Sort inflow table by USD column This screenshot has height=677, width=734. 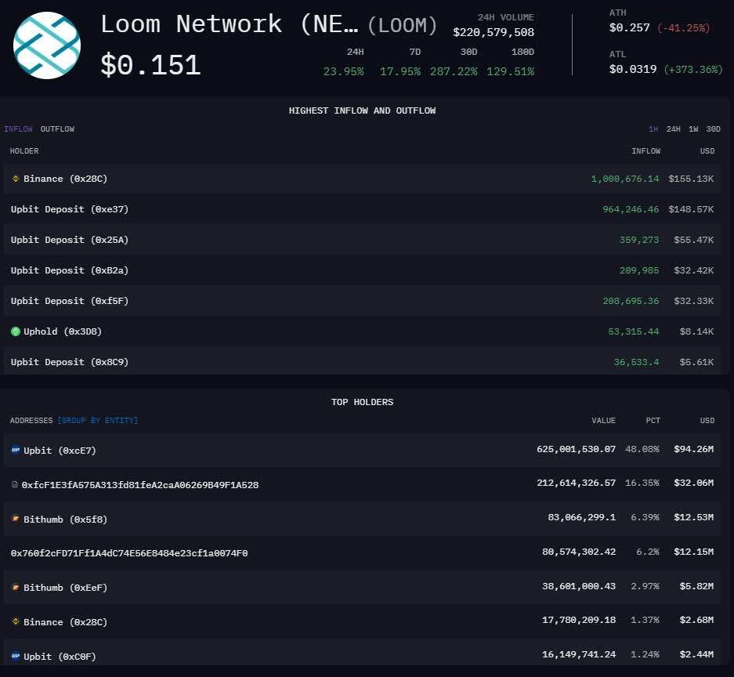(x=707, y=151)
